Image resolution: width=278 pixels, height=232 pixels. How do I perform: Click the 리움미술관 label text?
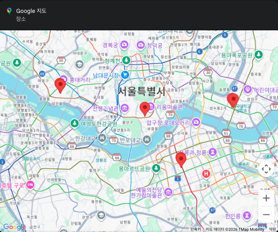point(169,107)
